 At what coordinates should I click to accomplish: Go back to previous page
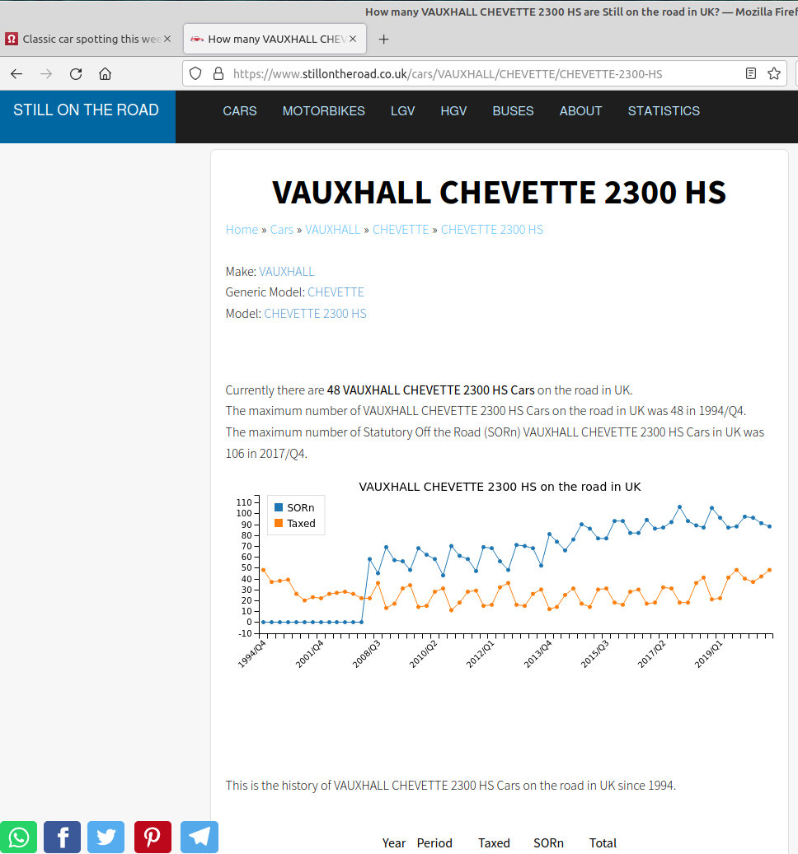tap(16, 73)
